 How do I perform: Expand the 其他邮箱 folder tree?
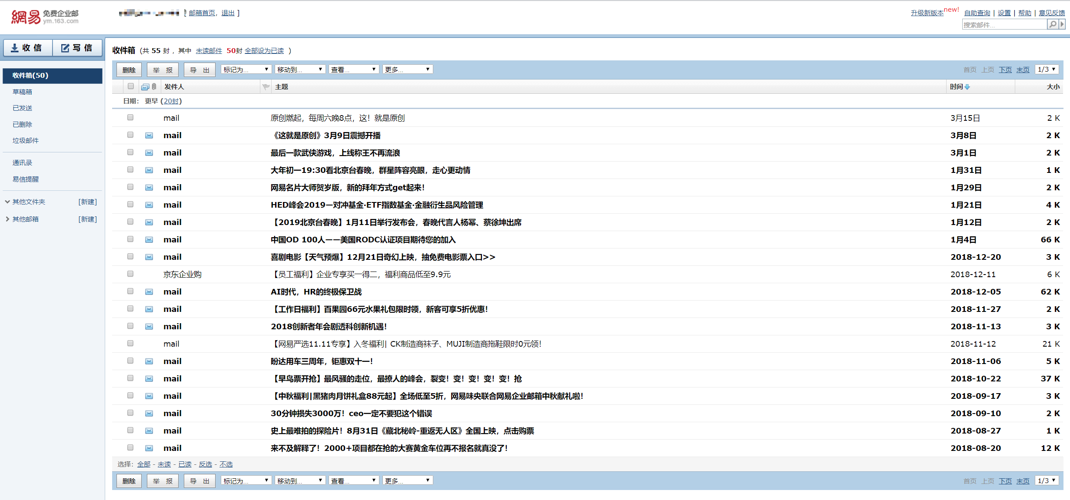coord(7,219)
